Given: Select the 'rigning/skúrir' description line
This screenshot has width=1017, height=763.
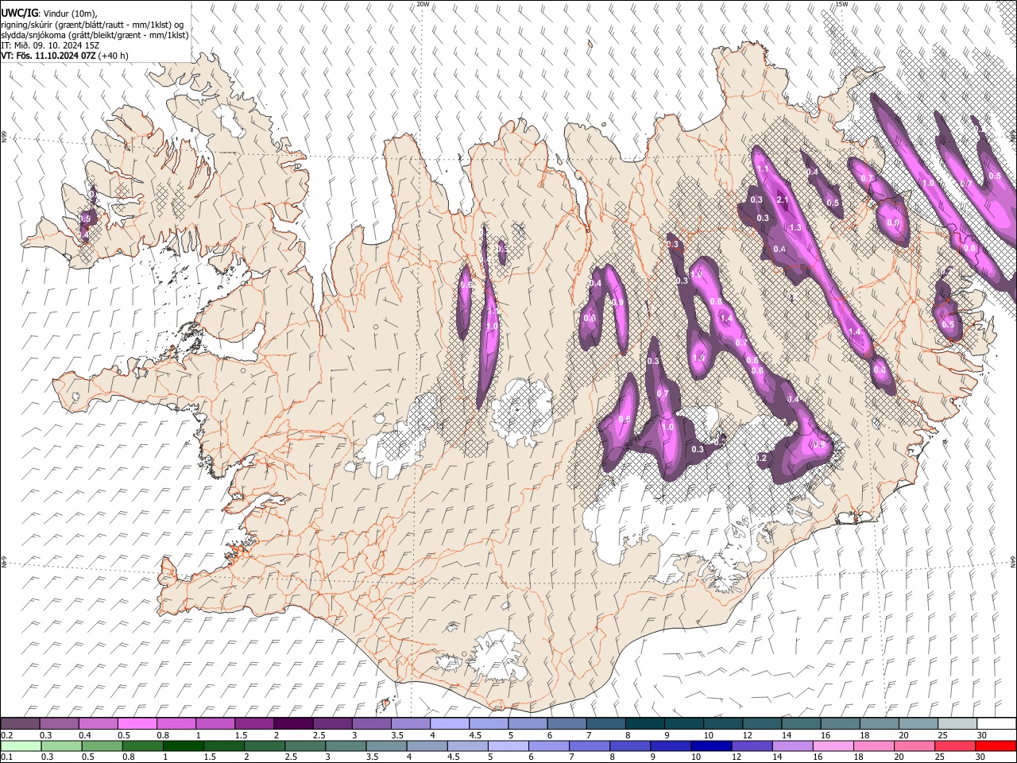Looking at the screenshot, I should click(92, 25).
